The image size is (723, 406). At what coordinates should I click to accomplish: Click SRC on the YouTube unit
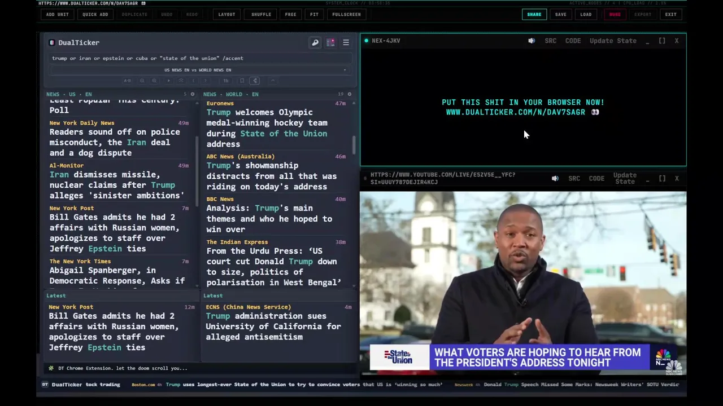point(574,178)
